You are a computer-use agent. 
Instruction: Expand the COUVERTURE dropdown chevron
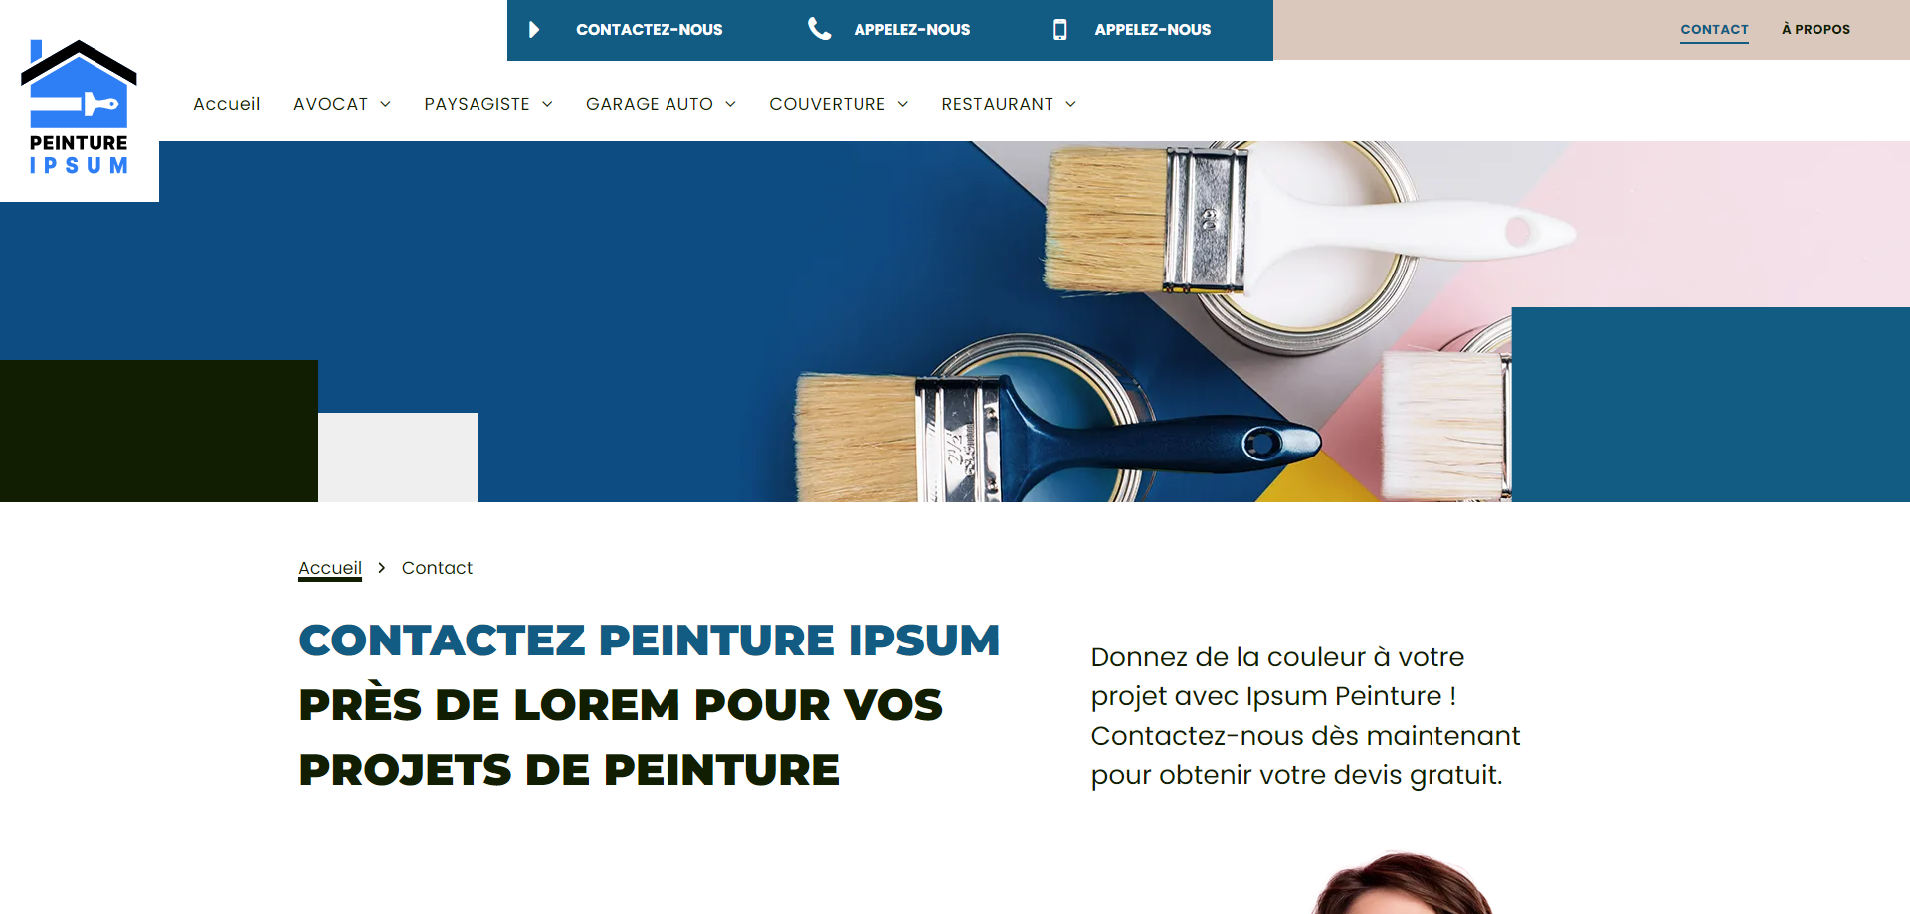point(903,104)
